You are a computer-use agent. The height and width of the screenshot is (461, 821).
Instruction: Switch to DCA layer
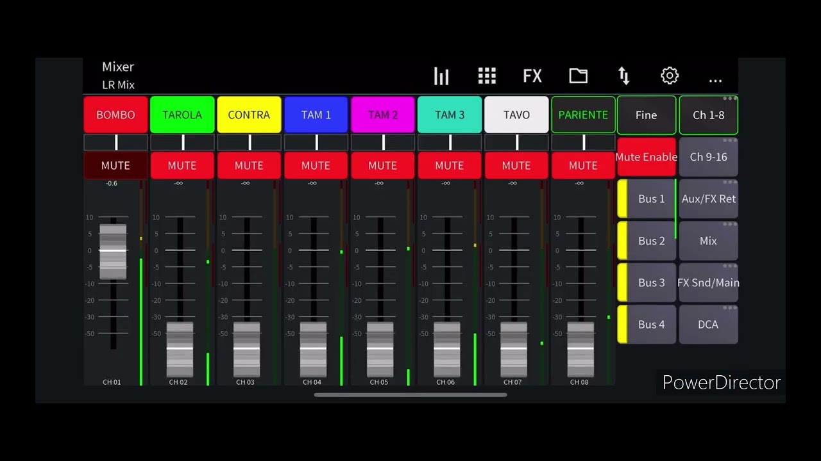pos(709,325)
